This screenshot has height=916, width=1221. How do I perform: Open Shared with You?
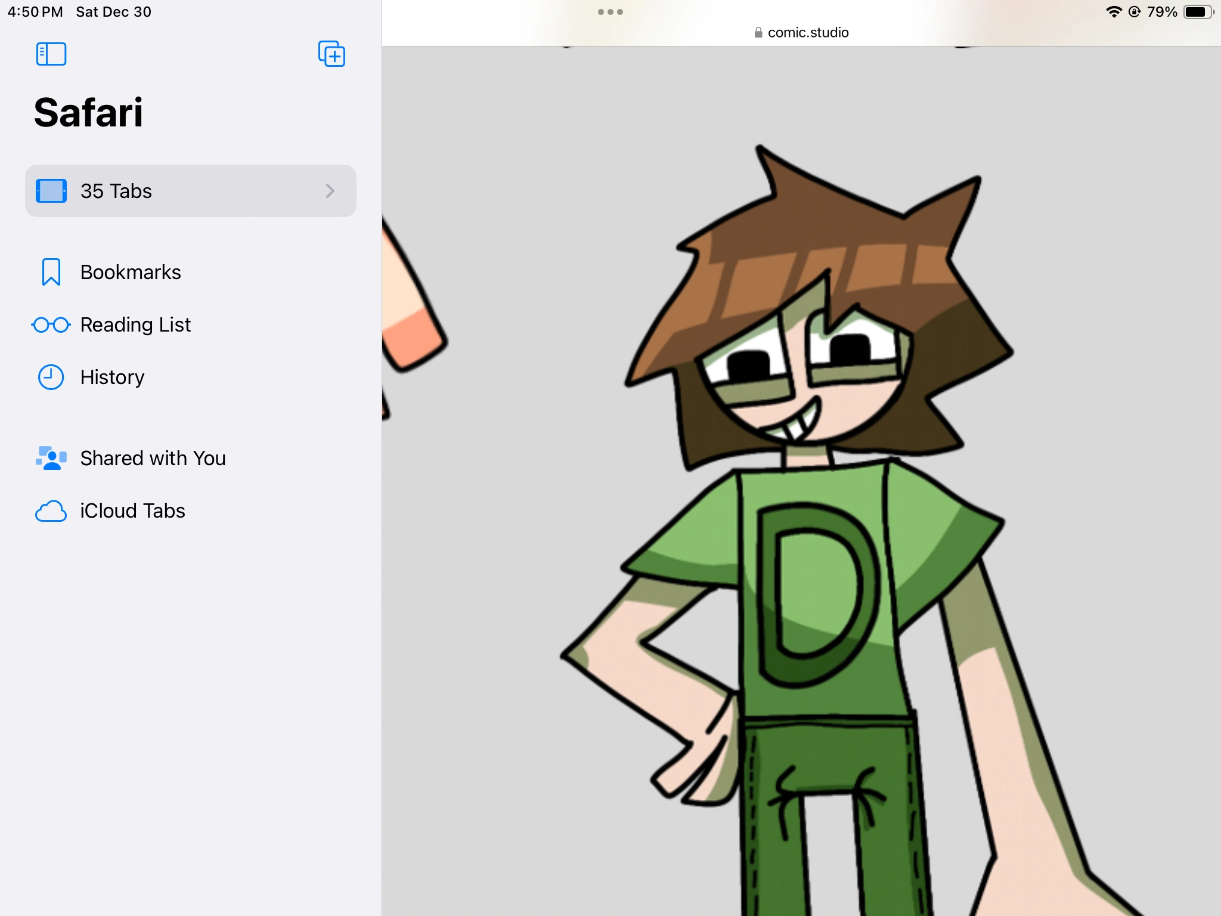[x=153, y=458]
